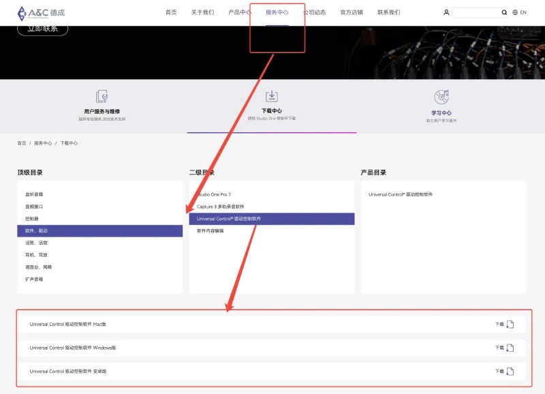The image size is (545, 394).
Task: Go to 服务中心 in the breadcrumb
Action: [43, 143]
